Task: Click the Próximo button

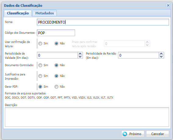Action: click(133, 134)
